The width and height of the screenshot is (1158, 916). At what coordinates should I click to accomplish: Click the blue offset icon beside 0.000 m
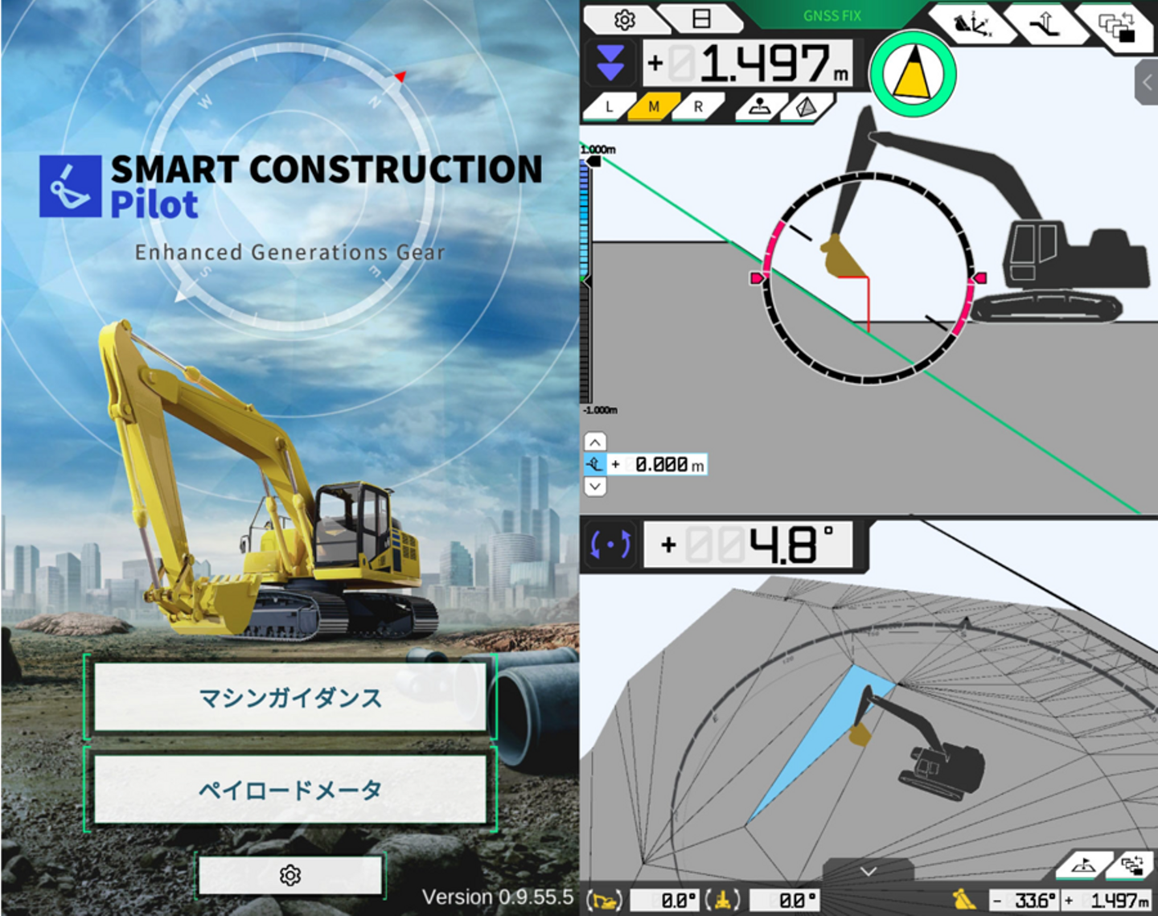594,465
